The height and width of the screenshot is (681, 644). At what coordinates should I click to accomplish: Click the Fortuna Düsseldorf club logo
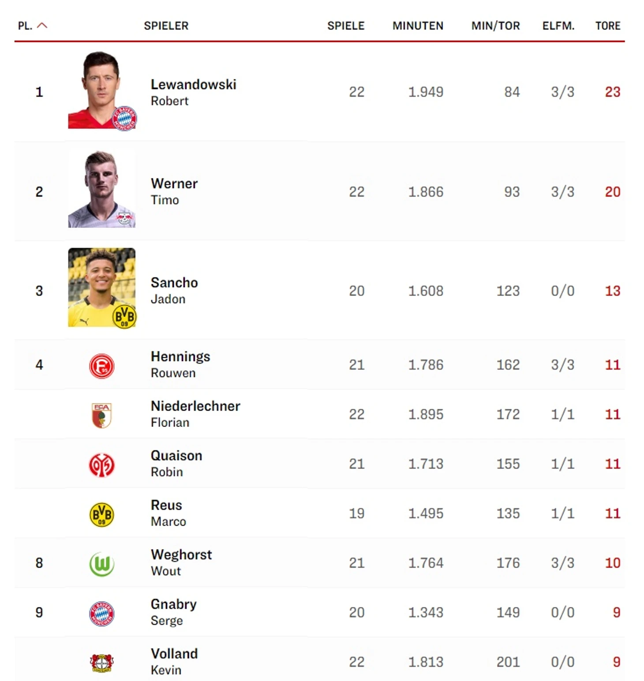[101, 366]
